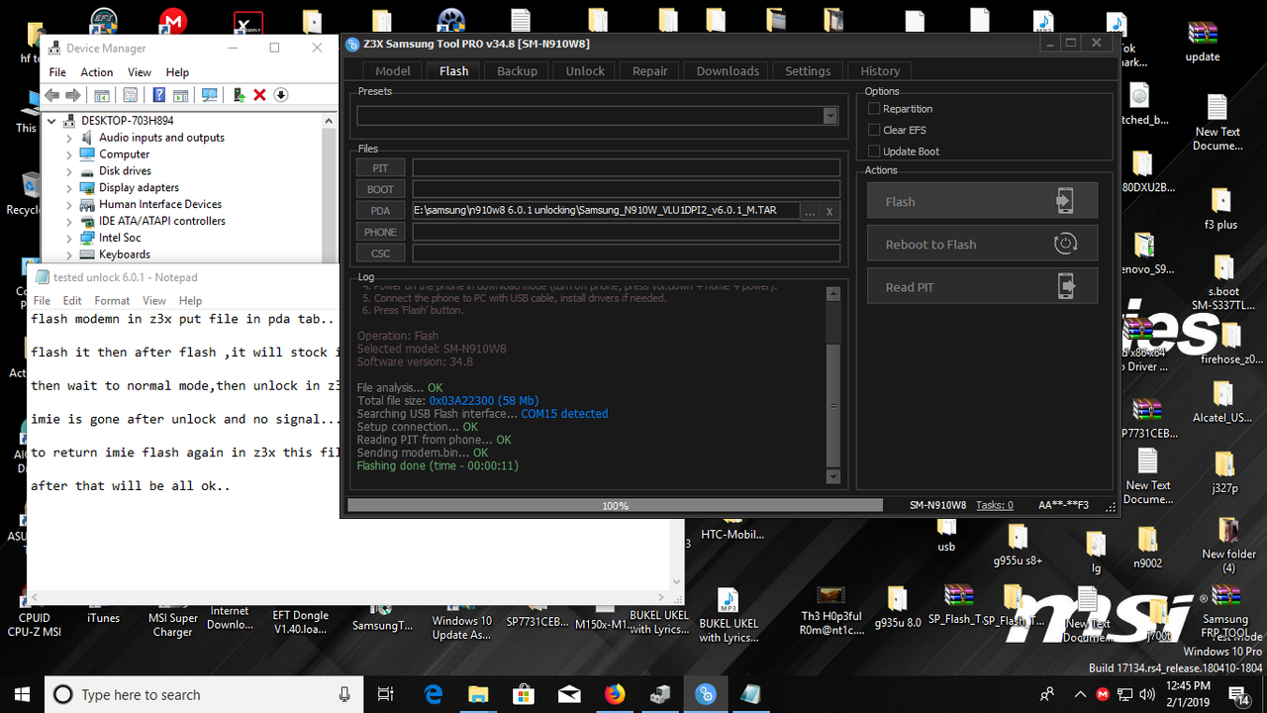Click the Flash phone icon button
Screen dimensions: 1267x713
click(x=1064, y=201)
